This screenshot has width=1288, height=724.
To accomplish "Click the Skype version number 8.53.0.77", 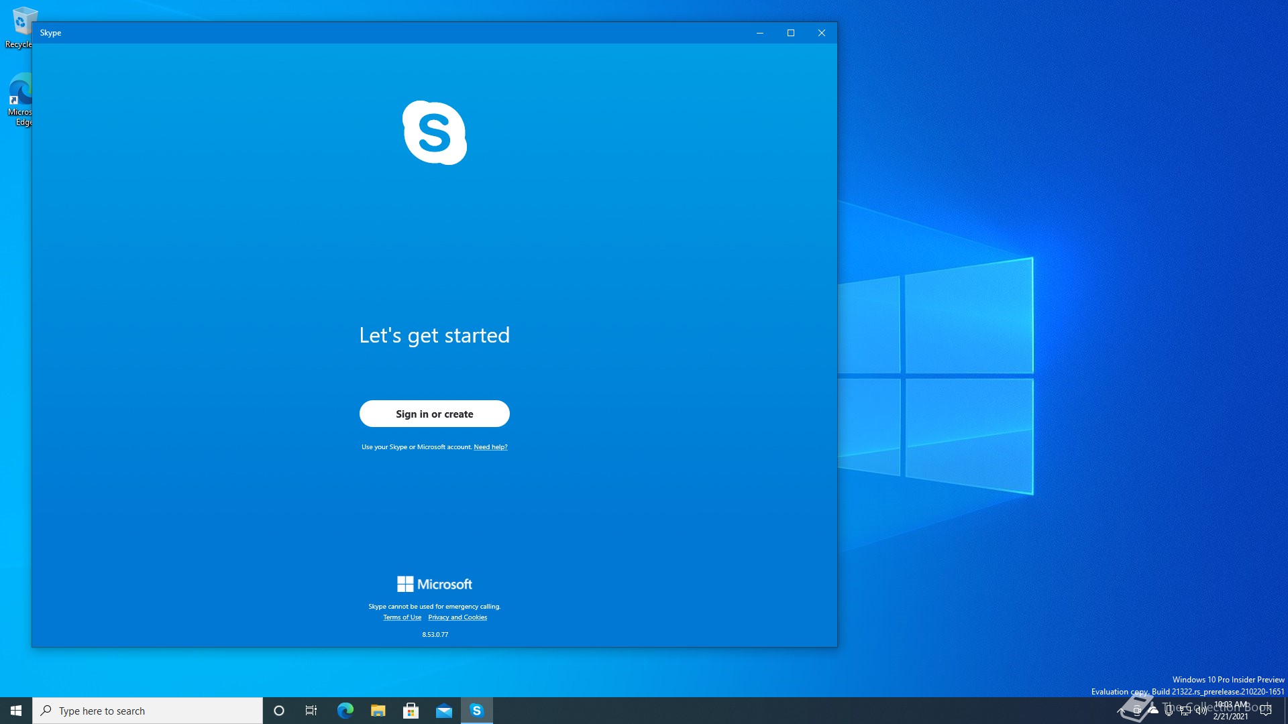I will (x=435, y=635).
